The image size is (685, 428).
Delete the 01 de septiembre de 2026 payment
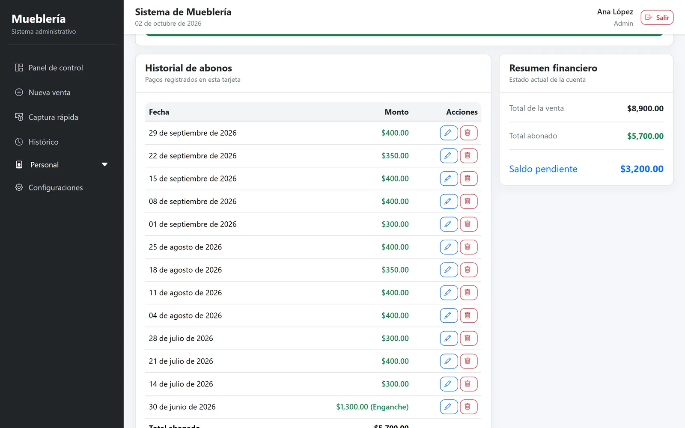click(x=468, y=224)
